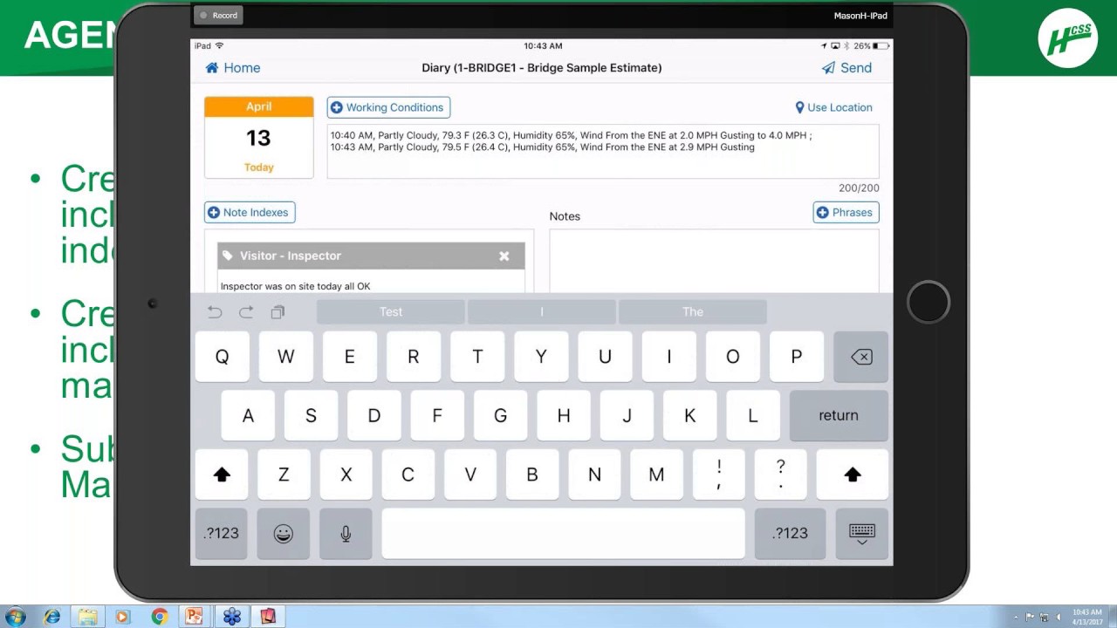
Task: Tap keyboard undo arrow
Action: tap(215, 311)
